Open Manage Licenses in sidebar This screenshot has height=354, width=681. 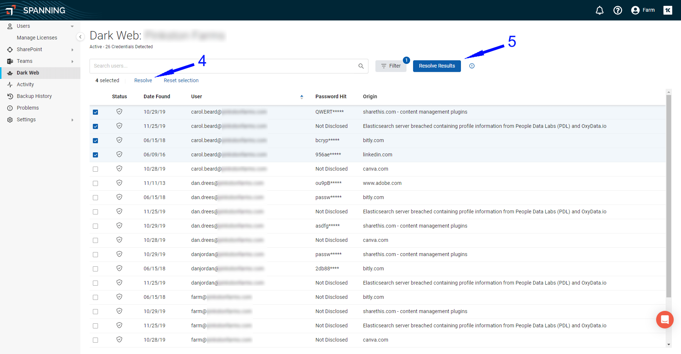tap(37, 38)
